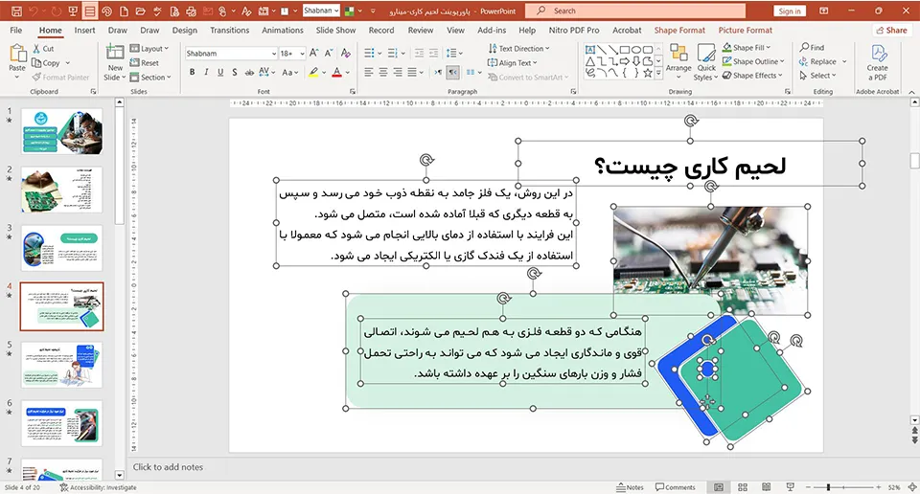920x494 pixels.
Task: Open the Change Case Aa menu
Action: point(289,72)
